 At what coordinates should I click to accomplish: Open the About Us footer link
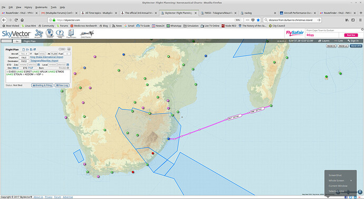[x=39, y=197]
